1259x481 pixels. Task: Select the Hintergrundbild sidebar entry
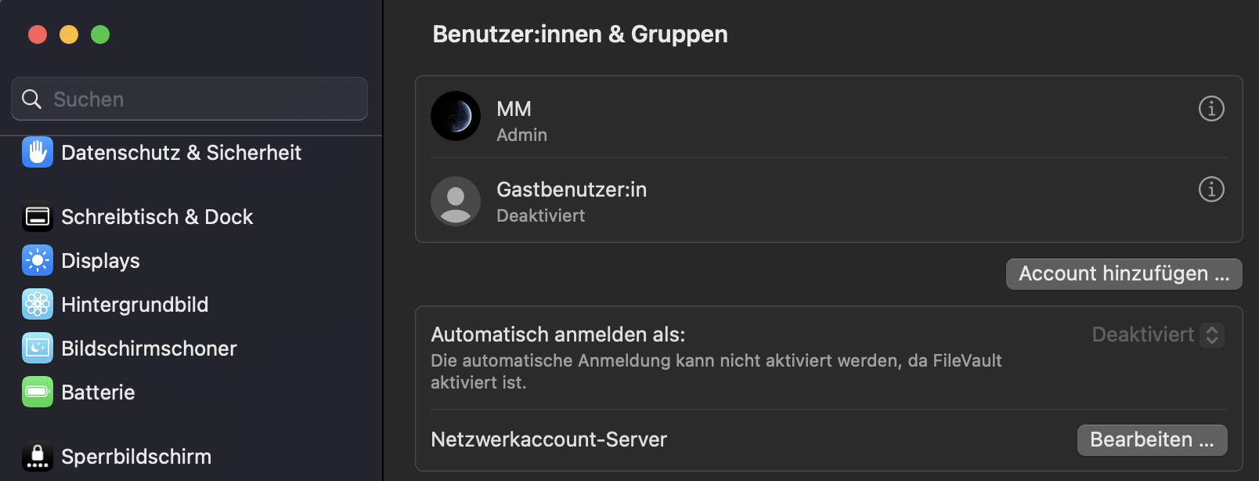click(135, 305)
